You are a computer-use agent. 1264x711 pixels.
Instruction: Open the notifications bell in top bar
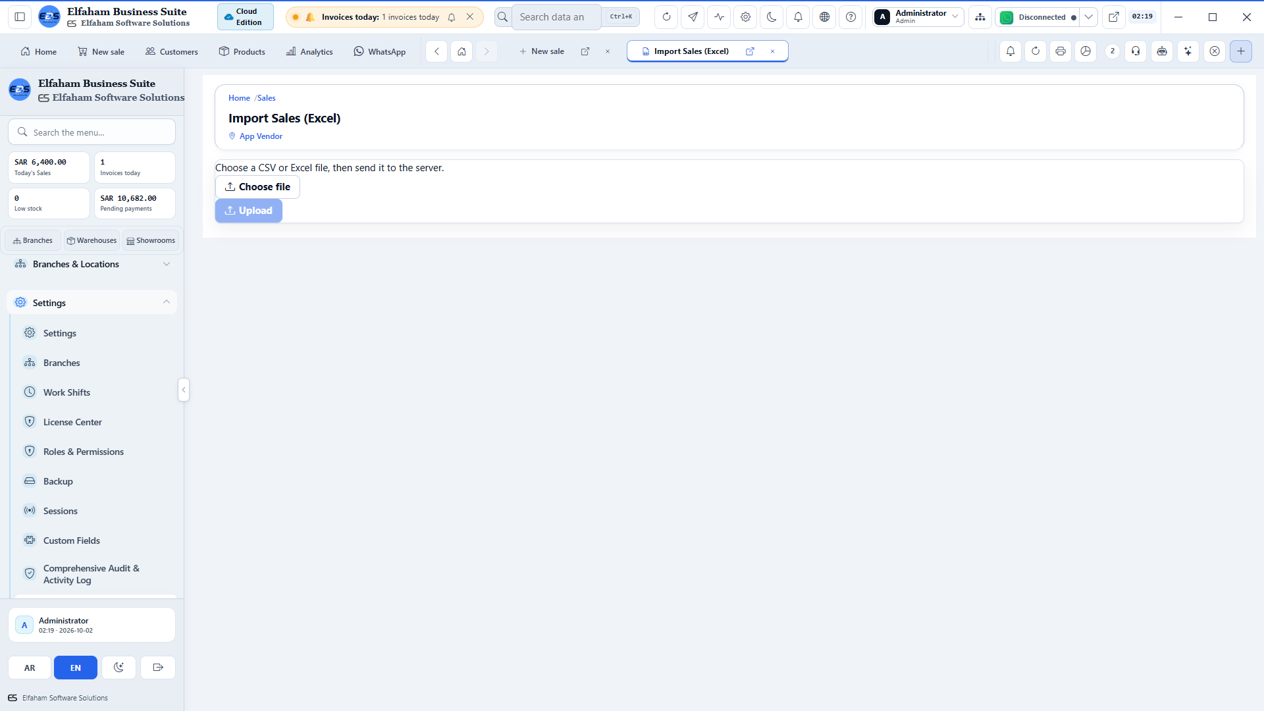tap(798, 17)
